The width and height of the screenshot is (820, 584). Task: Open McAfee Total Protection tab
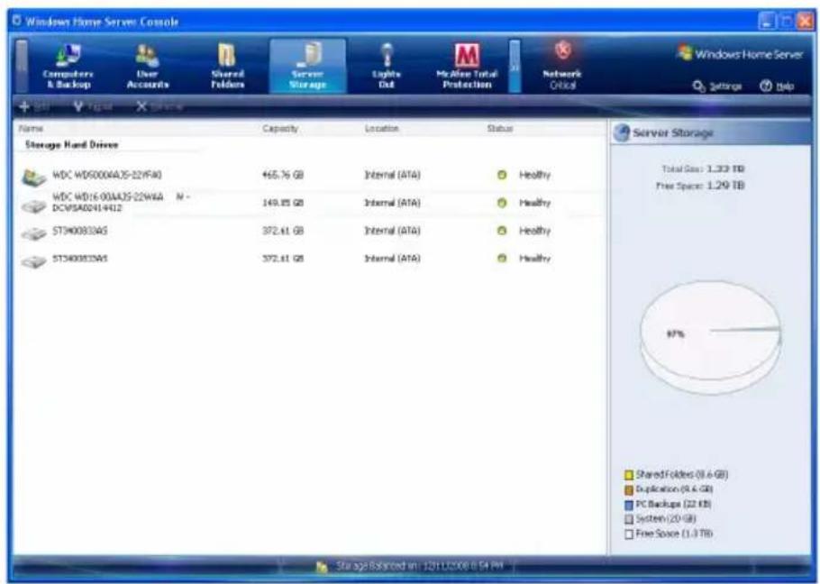pos(467,67)
